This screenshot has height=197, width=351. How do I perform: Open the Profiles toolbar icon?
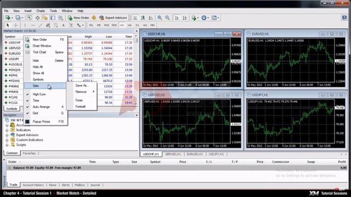click(18, 18)
